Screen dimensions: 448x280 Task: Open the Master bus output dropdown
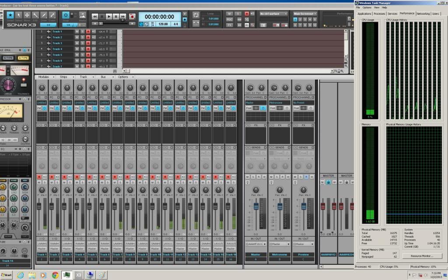(255, 244)
